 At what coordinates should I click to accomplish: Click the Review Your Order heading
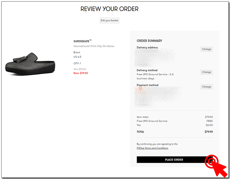point(109,9)
